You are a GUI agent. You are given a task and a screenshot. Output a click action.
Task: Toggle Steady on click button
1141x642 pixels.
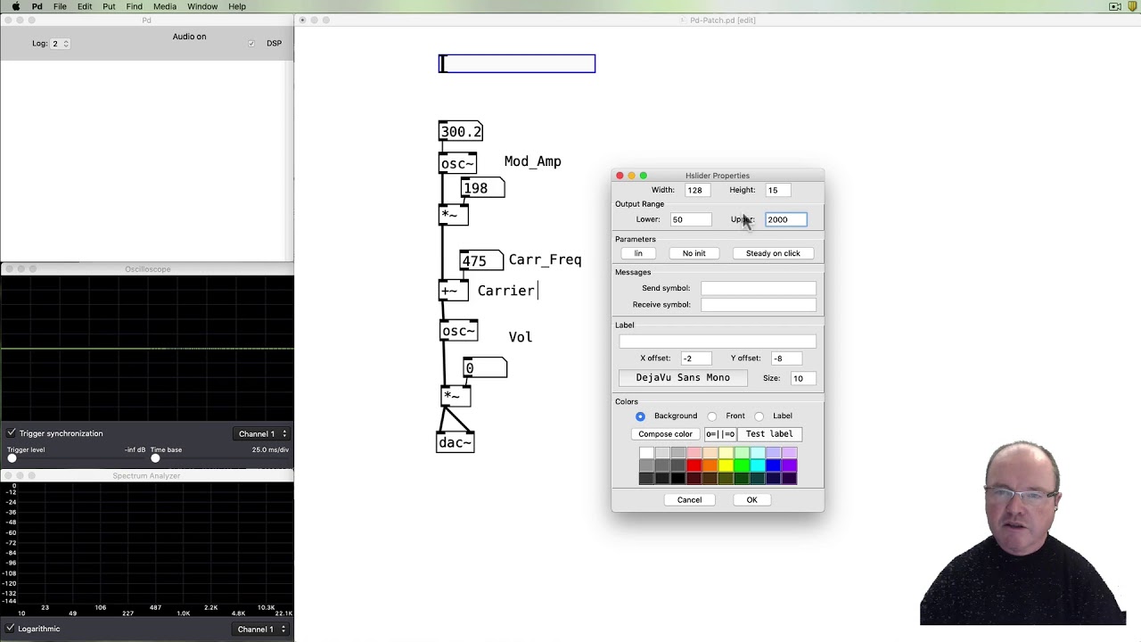tap(773, 253)
